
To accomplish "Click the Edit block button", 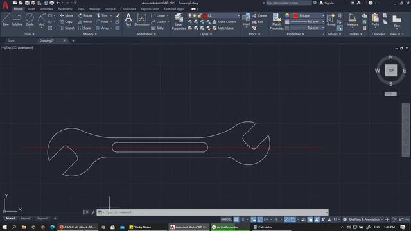I will [x=258, y=22].
